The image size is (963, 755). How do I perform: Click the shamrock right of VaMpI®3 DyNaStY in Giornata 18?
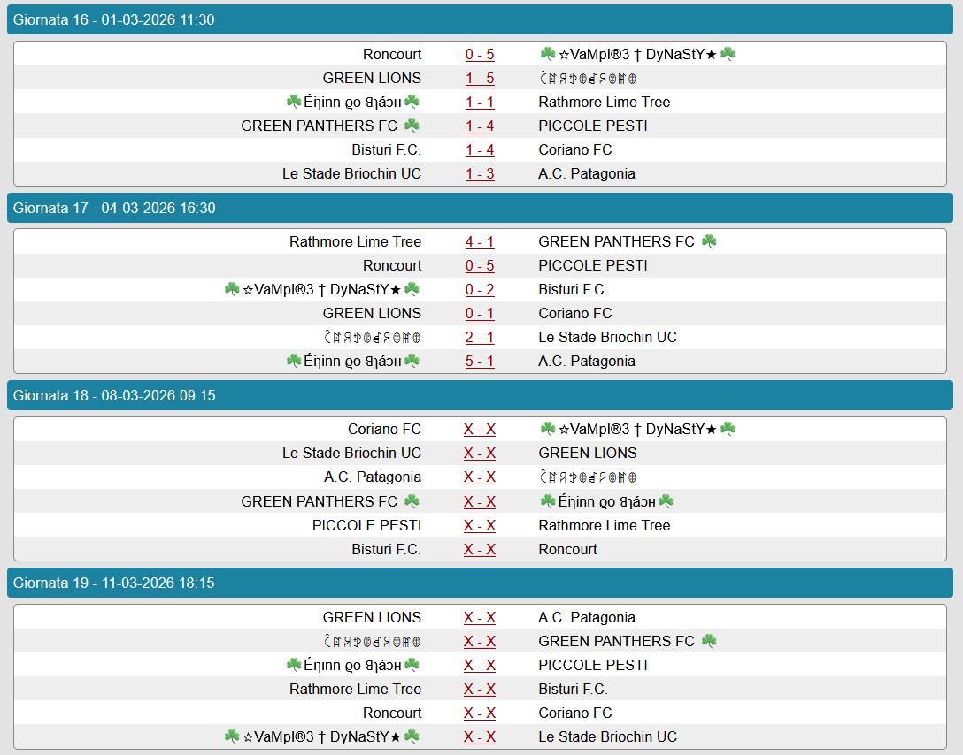728,429
